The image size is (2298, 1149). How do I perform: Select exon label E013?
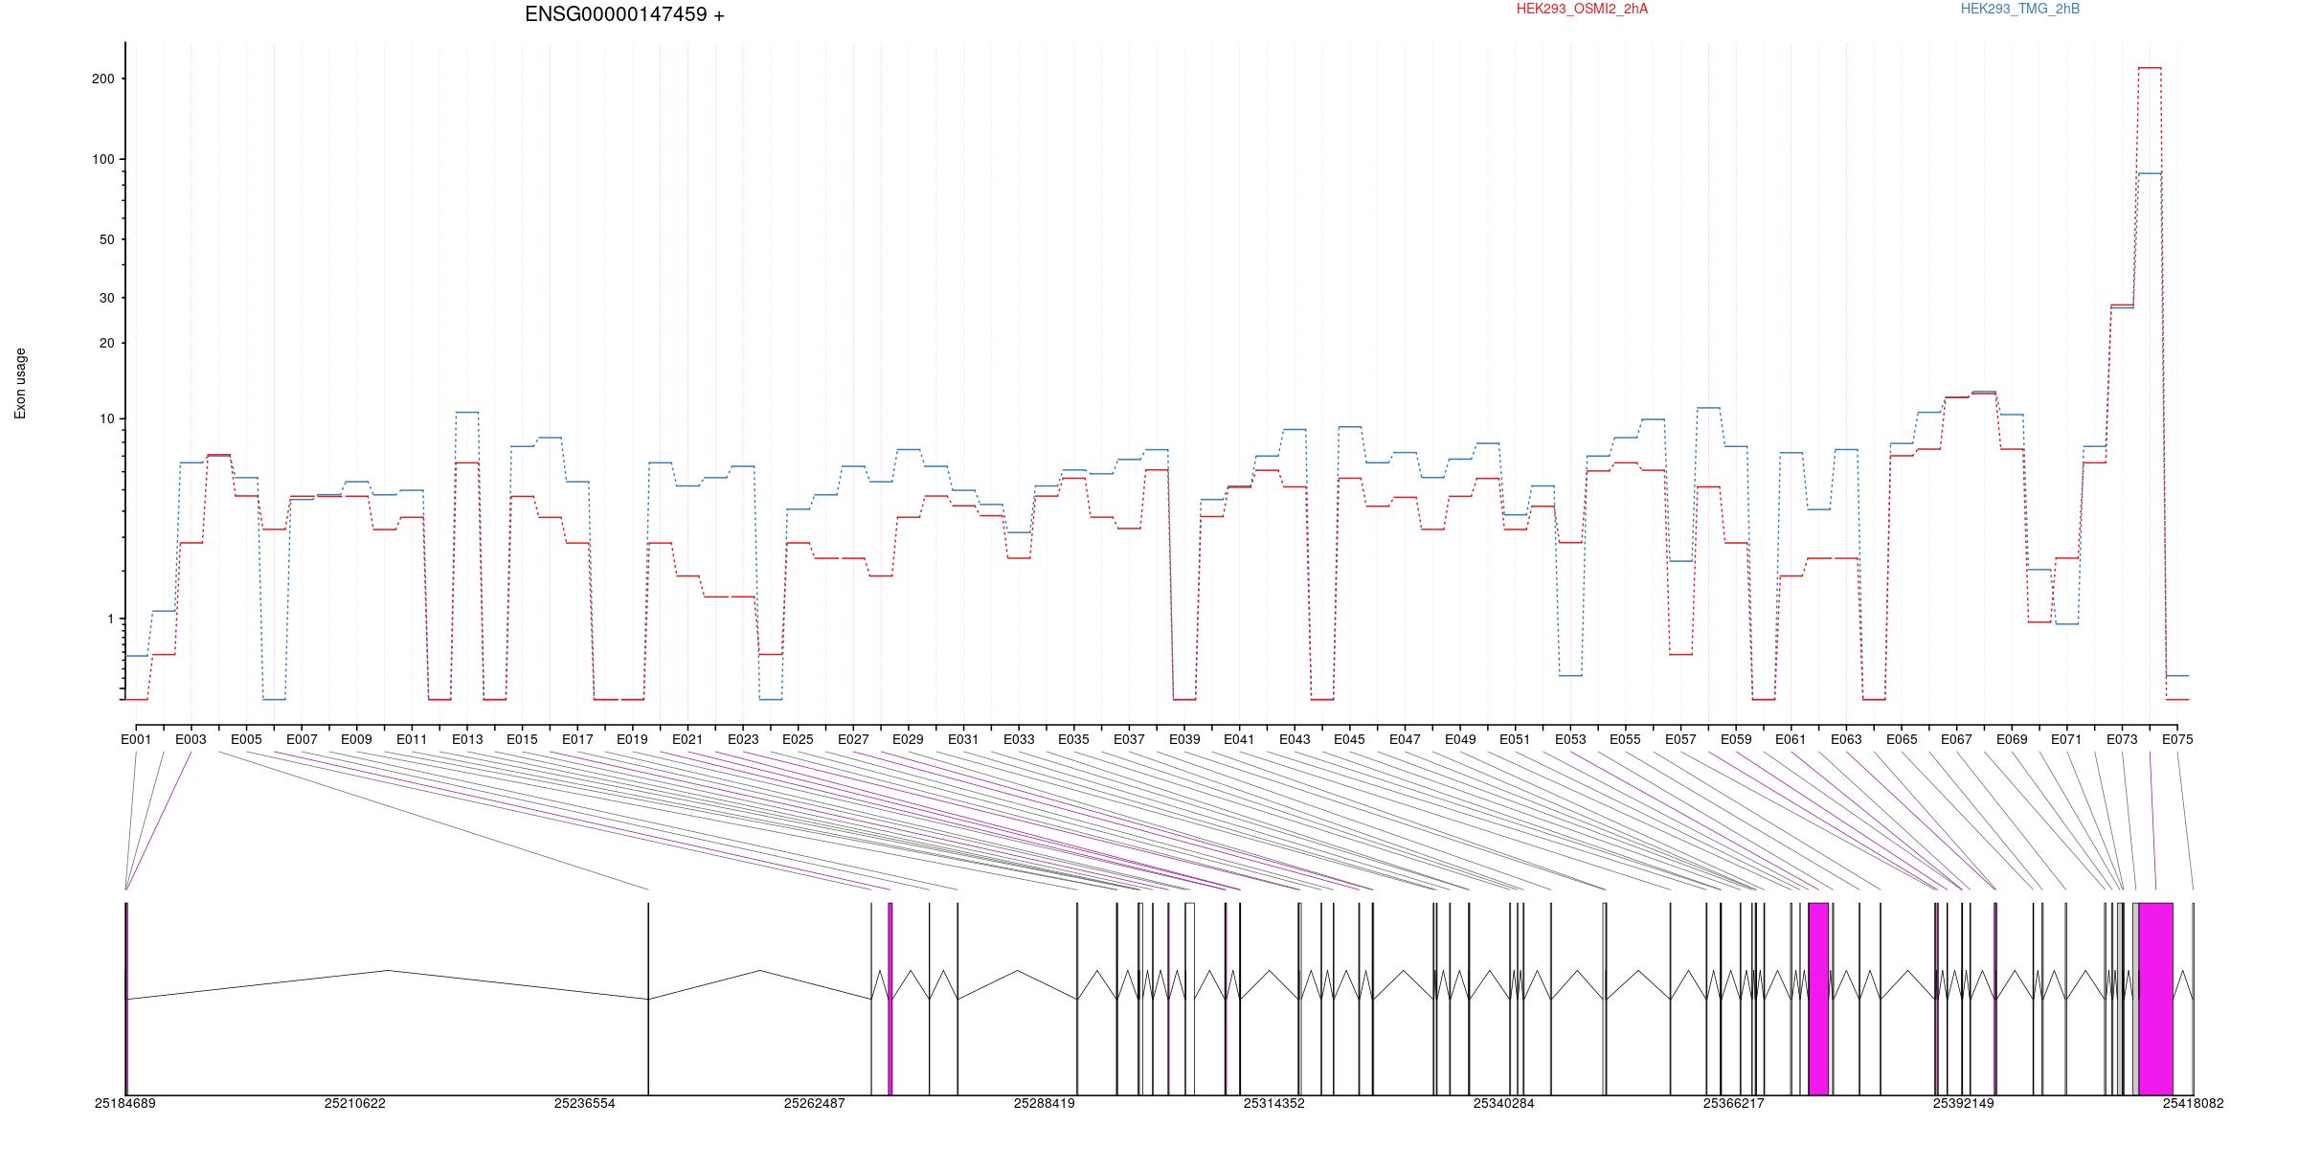click(467, 739)
